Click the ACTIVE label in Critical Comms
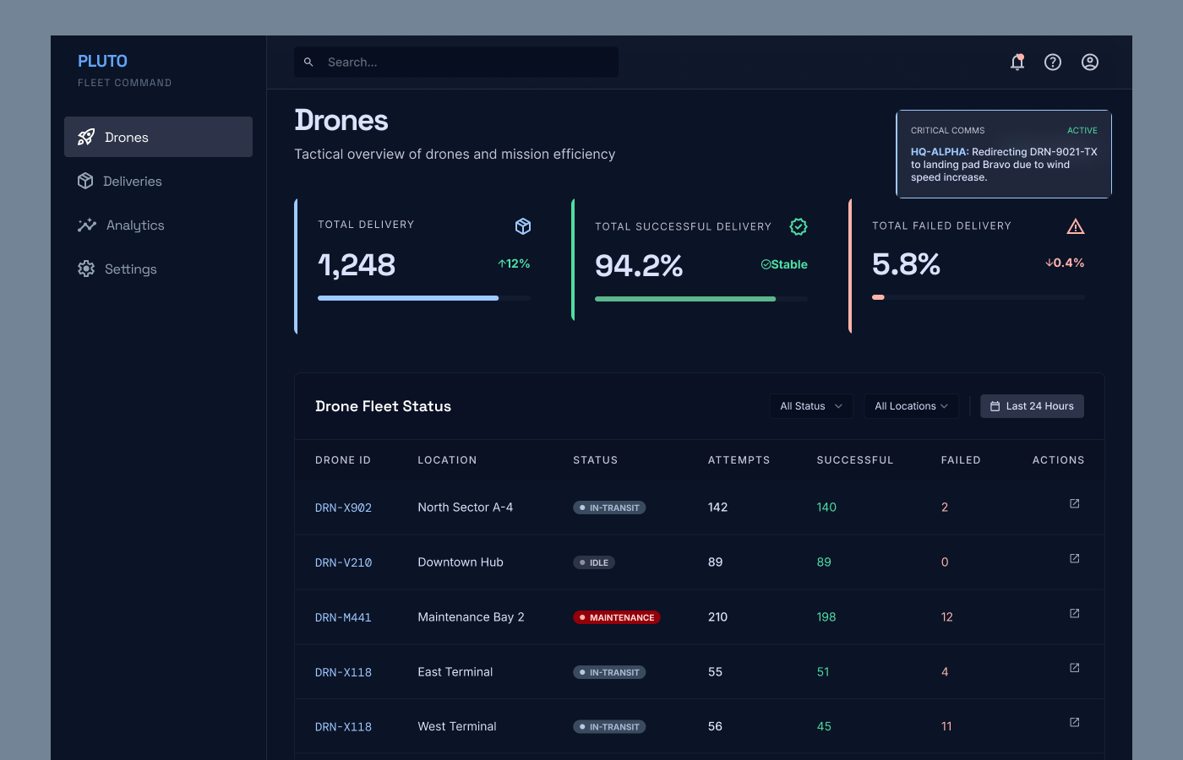 (1082, 131)
